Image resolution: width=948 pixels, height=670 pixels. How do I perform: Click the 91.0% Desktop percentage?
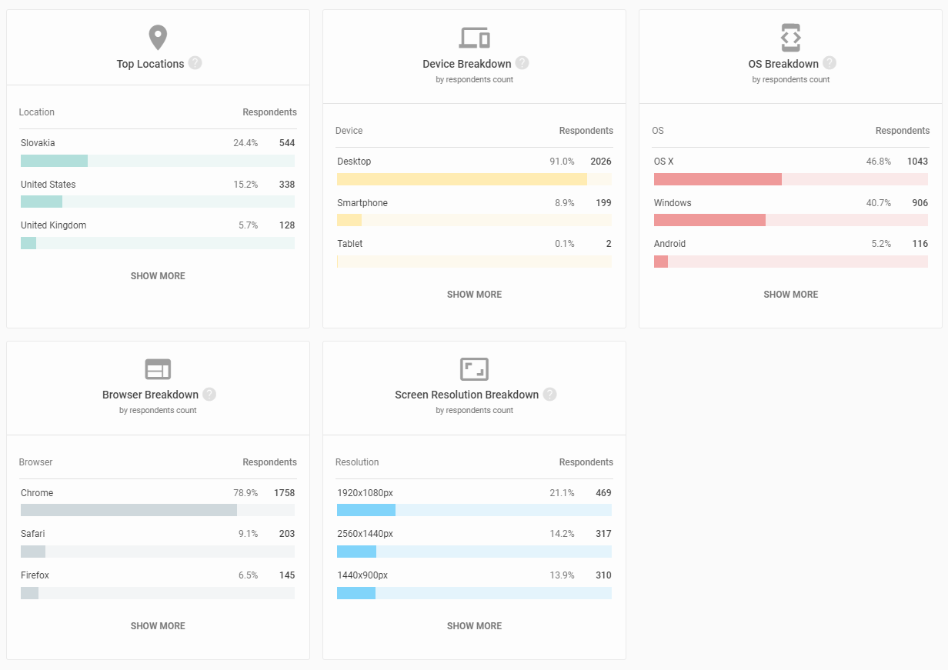click(562, 162)
